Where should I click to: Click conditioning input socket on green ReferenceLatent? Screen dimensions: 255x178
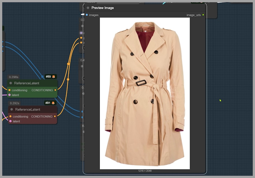(x=9, y=90)
